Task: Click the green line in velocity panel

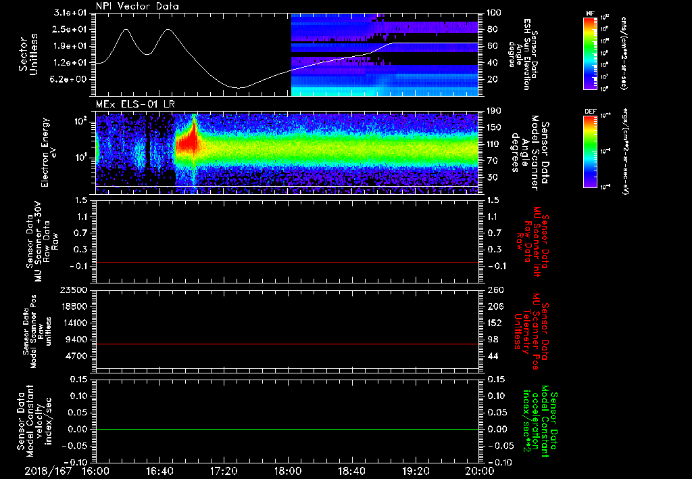Action: 287,429
